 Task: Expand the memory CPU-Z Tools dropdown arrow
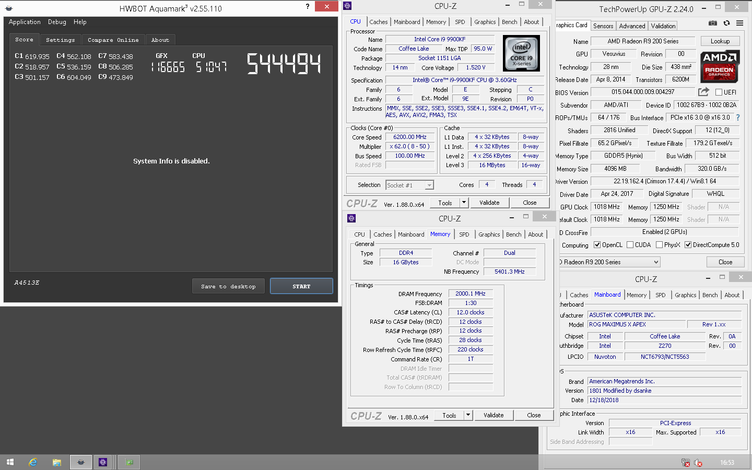(x=468, y=415)
